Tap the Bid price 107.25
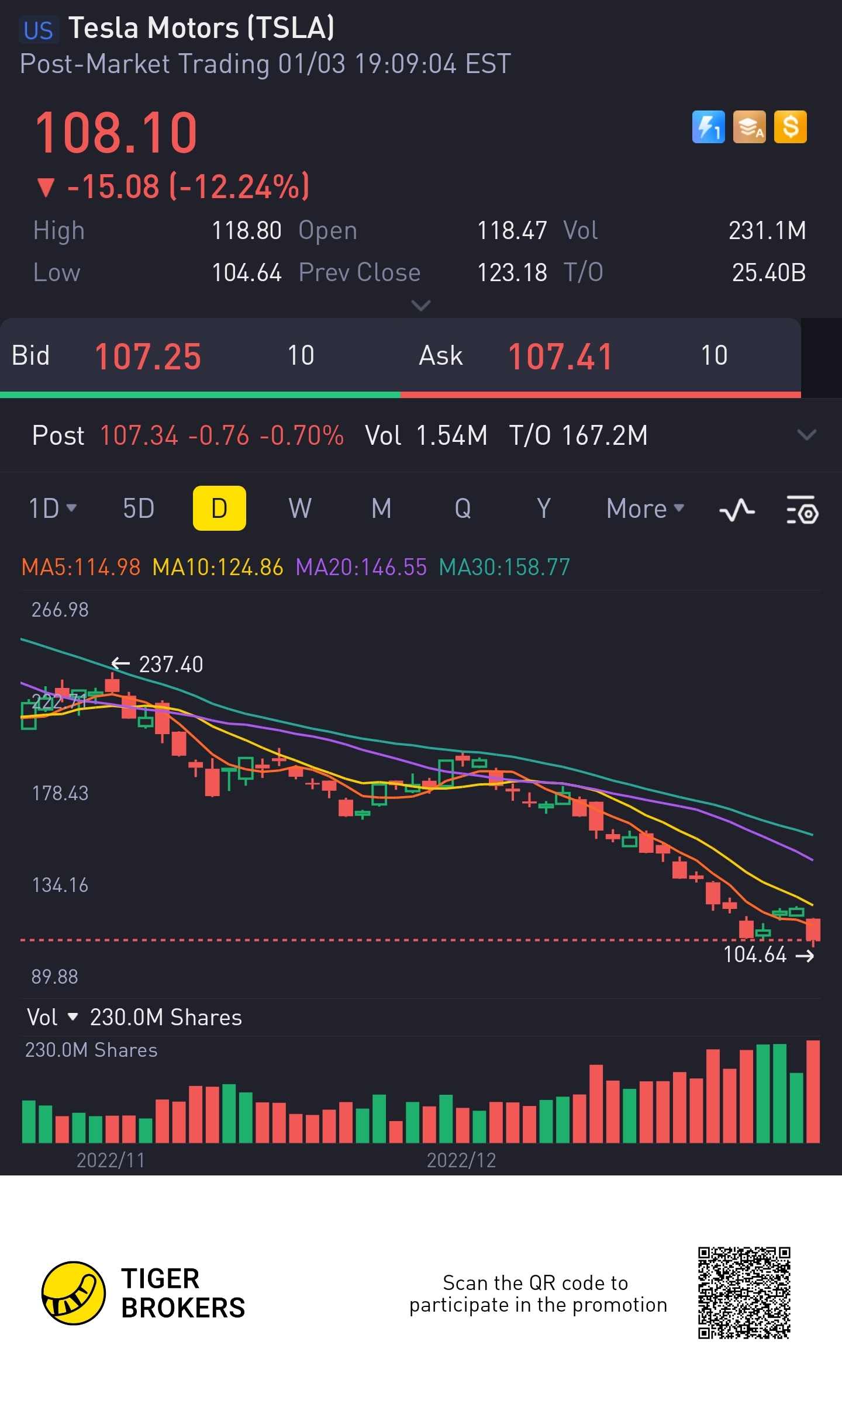This screenshot has width=842, height=1411. [x=148, y=357]
